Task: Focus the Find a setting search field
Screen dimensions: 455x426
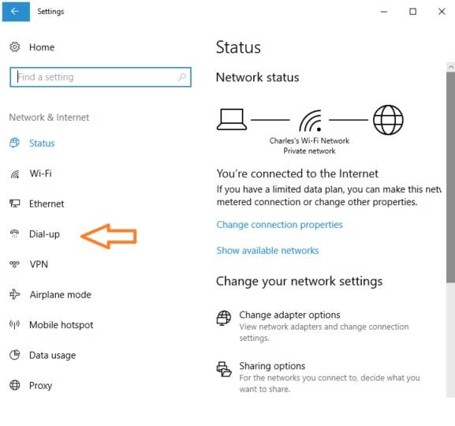Action: click(x=100, y=77)
